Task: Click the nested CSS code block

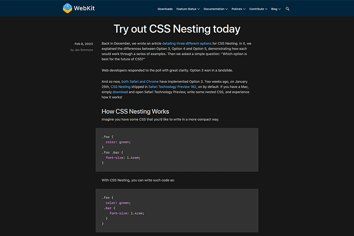Action: coord(177,211)
